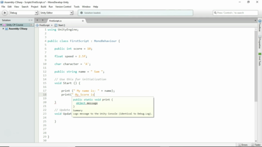Close the FirstScript.cs tab
The height and width of the screenshot is (147, 262).
click(x=83, y=21)
